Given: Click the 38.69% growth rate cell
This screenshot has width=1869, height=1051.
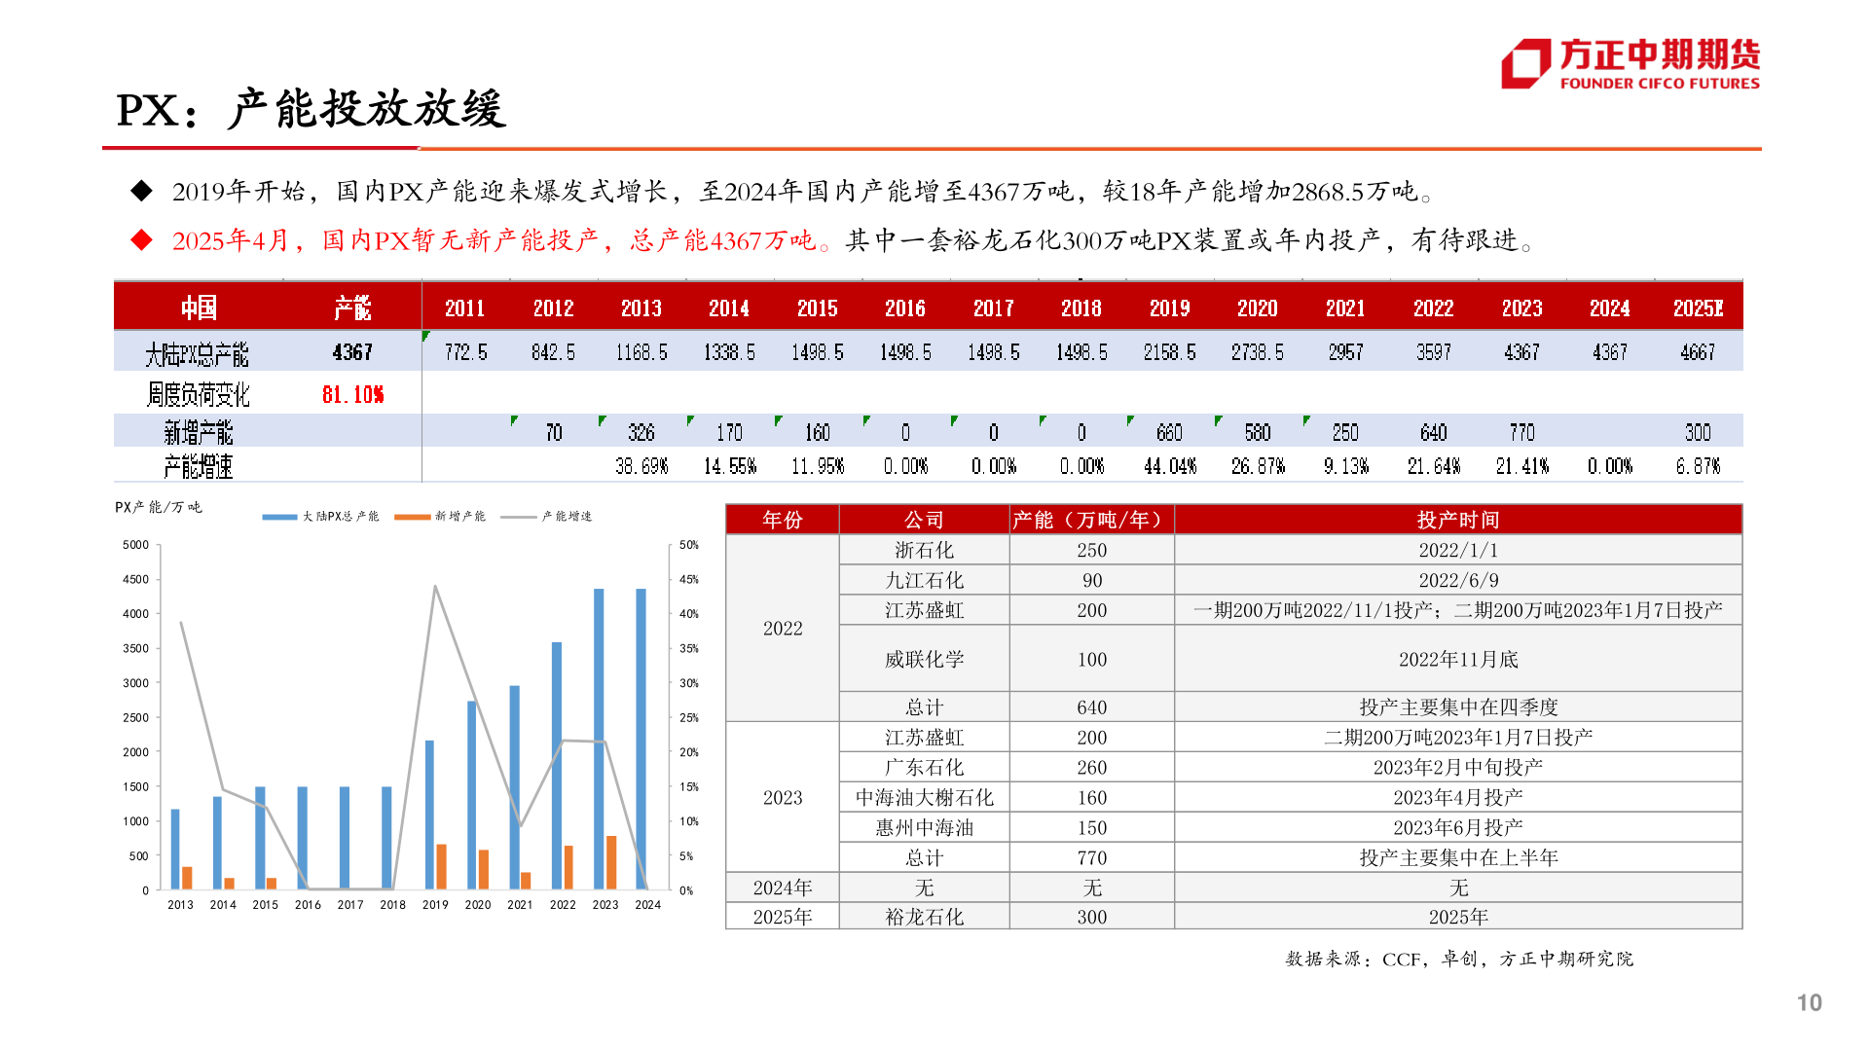Looking at the screenshot, I should click(641, 466).
